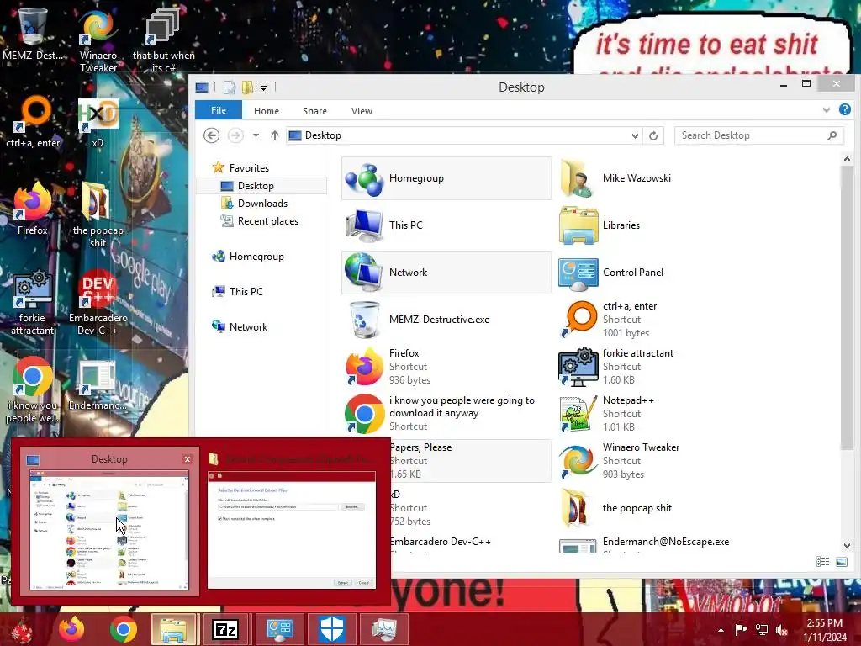
Task: Select the 'i know you people' Chrome shortcut in Explorer
Action: point(446,414)
